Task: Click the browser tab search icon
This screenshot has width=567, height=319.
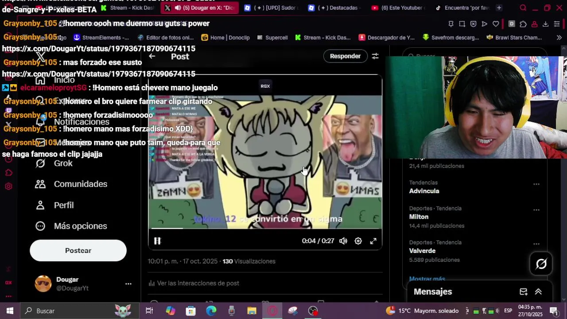Action: 523,8
